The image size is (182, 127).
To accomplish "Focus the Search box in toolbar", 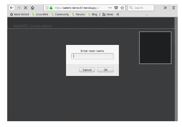I will coord(141,8).
